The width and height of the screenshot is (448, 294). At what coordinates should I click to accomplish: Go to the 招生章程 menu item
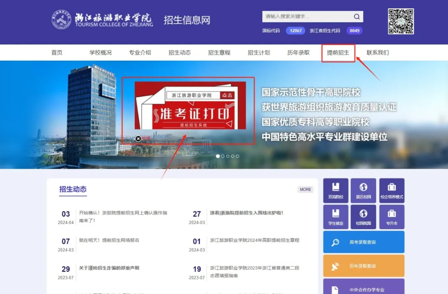(219, 53)
